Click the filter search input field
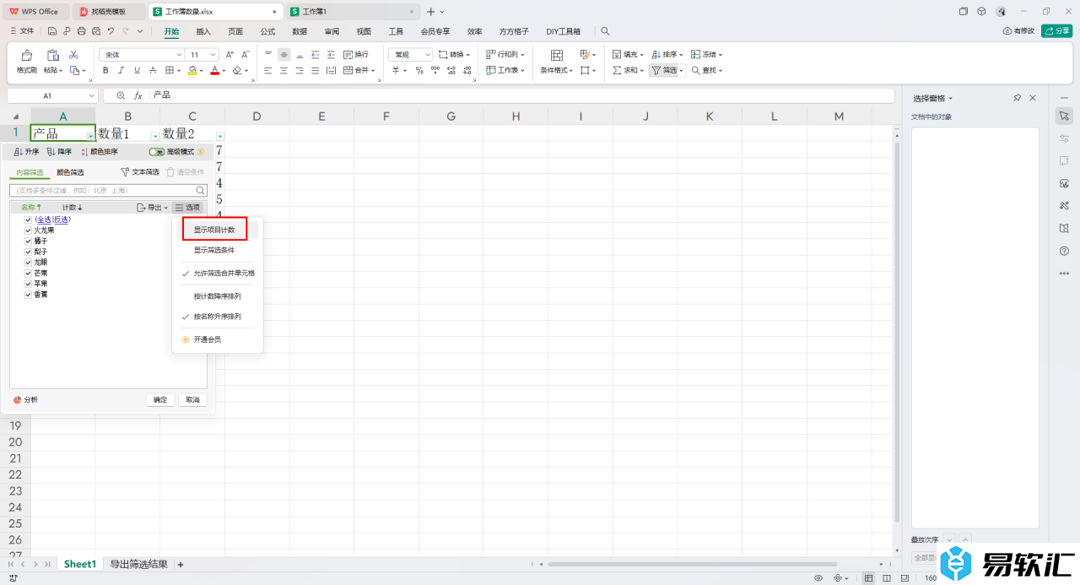Image resolution: width=1080 pixels, height=585 pixels. tap(108, 191)
